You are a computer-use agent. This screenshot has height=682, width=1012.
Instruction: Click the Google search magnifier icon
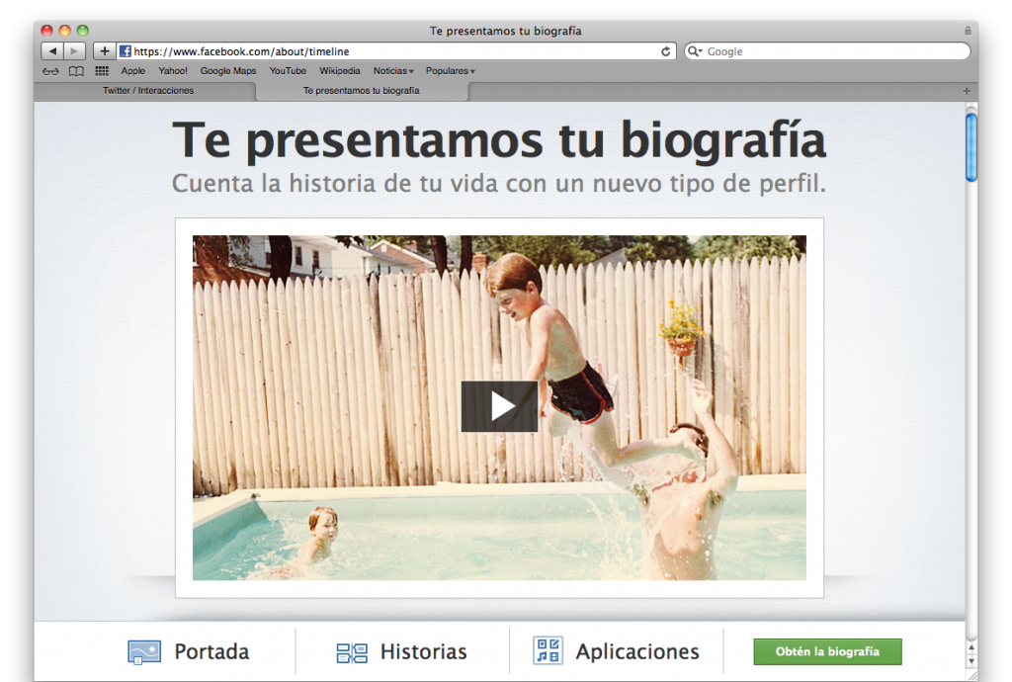click(x=695, y=51)
